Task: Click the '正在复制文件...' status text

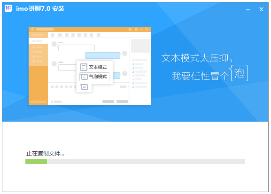Action: click(45, 153)
